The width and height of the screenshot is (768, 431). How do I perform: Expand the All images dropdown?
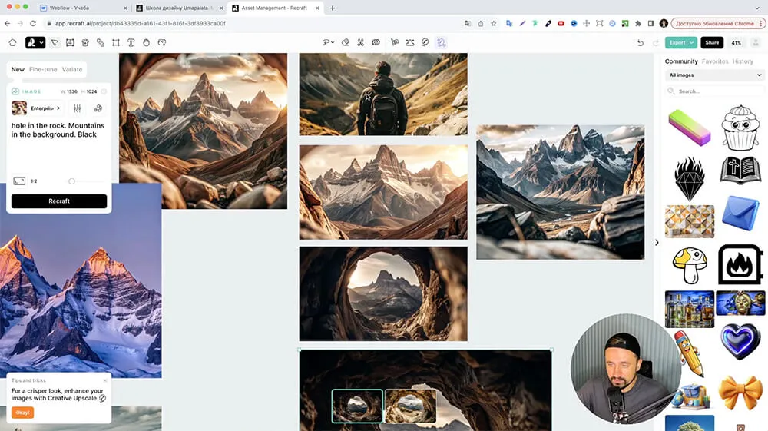tap(714, 75)
